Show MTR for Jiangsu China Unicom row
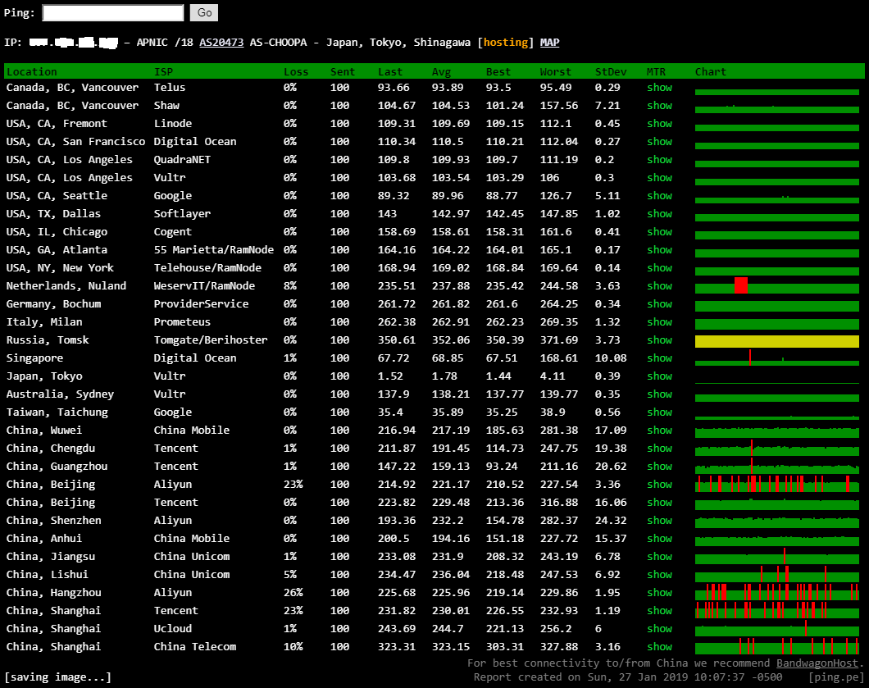Image resolution: width=869 pixels, height=688 pixels. (x=659, y=556)
